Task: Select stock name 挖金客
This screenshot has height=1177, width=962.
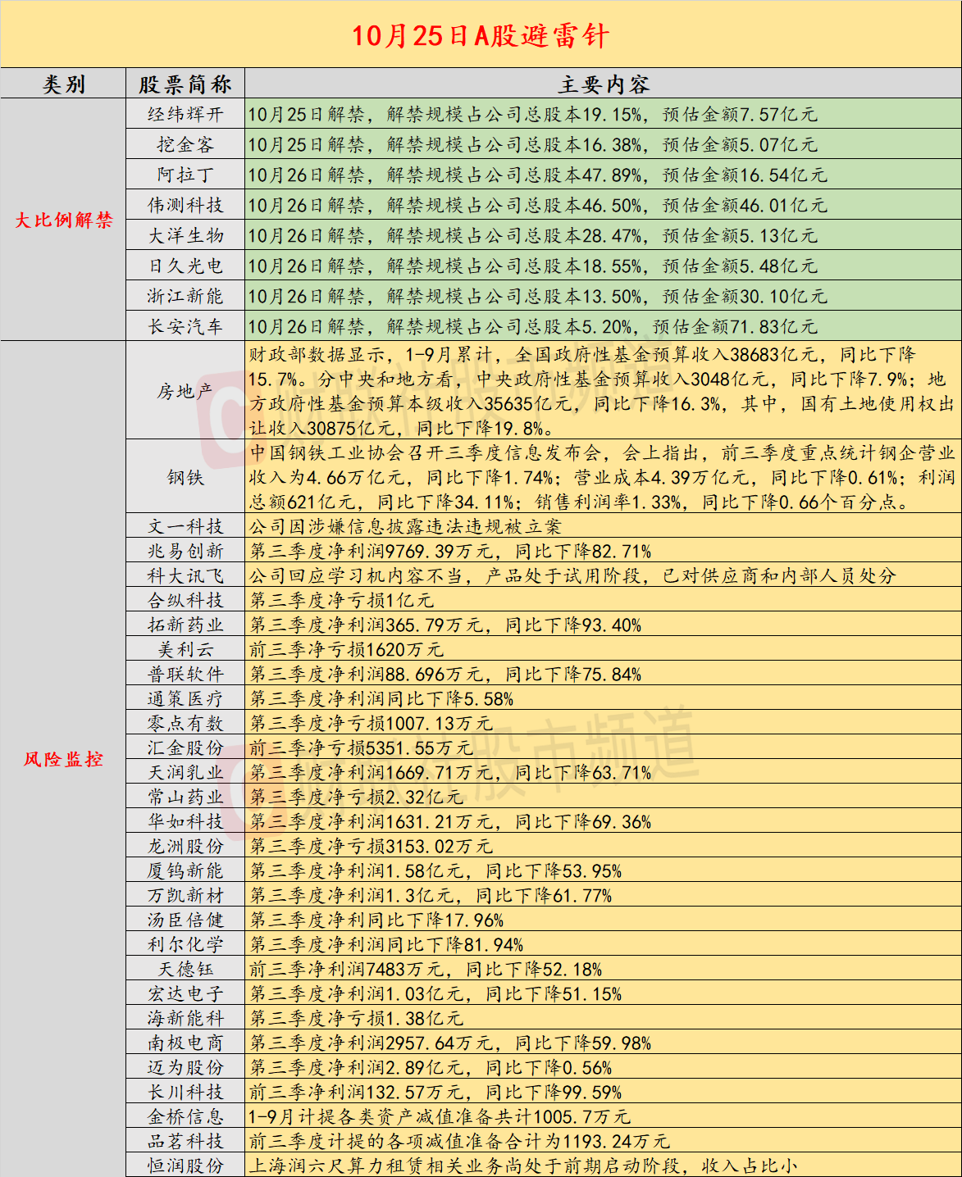Action: pos(185,144)
